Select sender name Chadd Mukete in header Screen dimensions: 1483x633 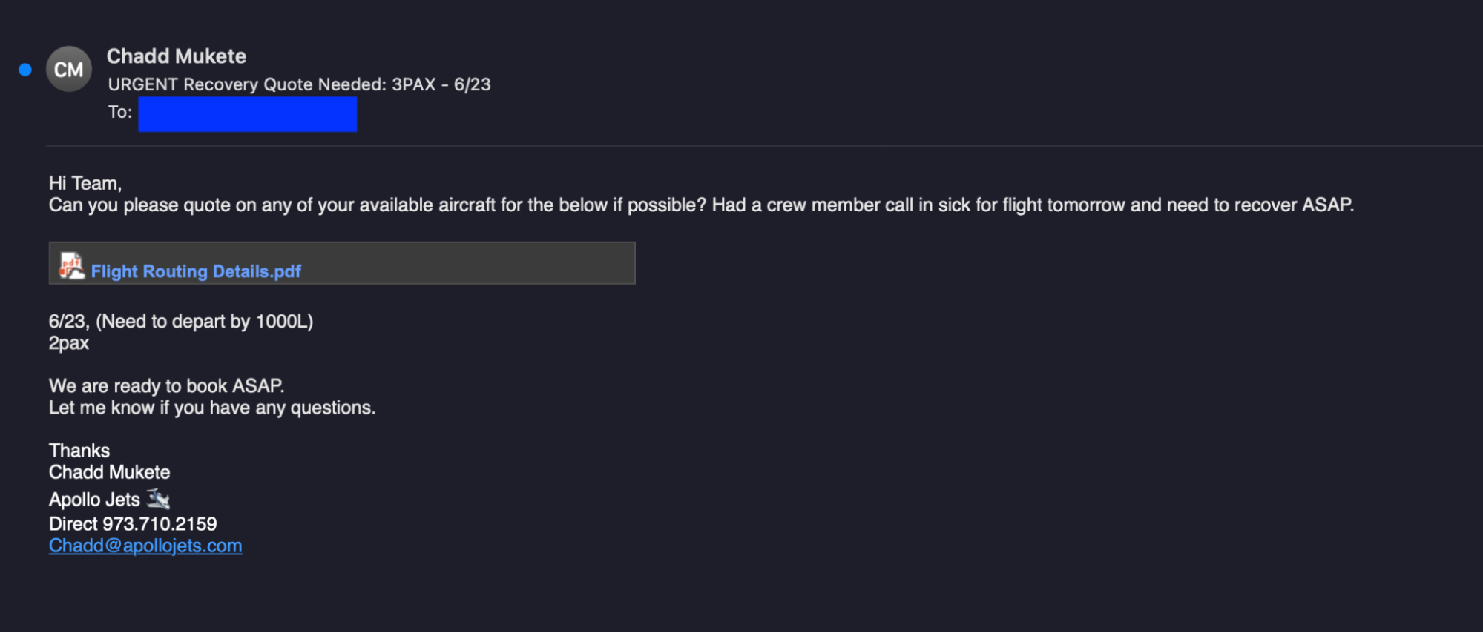pos(177,56)
